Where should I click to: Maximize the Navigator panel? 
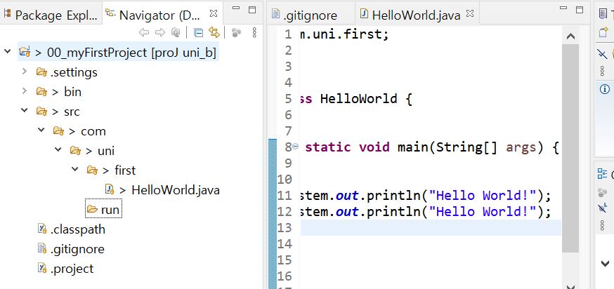[252, 10]
